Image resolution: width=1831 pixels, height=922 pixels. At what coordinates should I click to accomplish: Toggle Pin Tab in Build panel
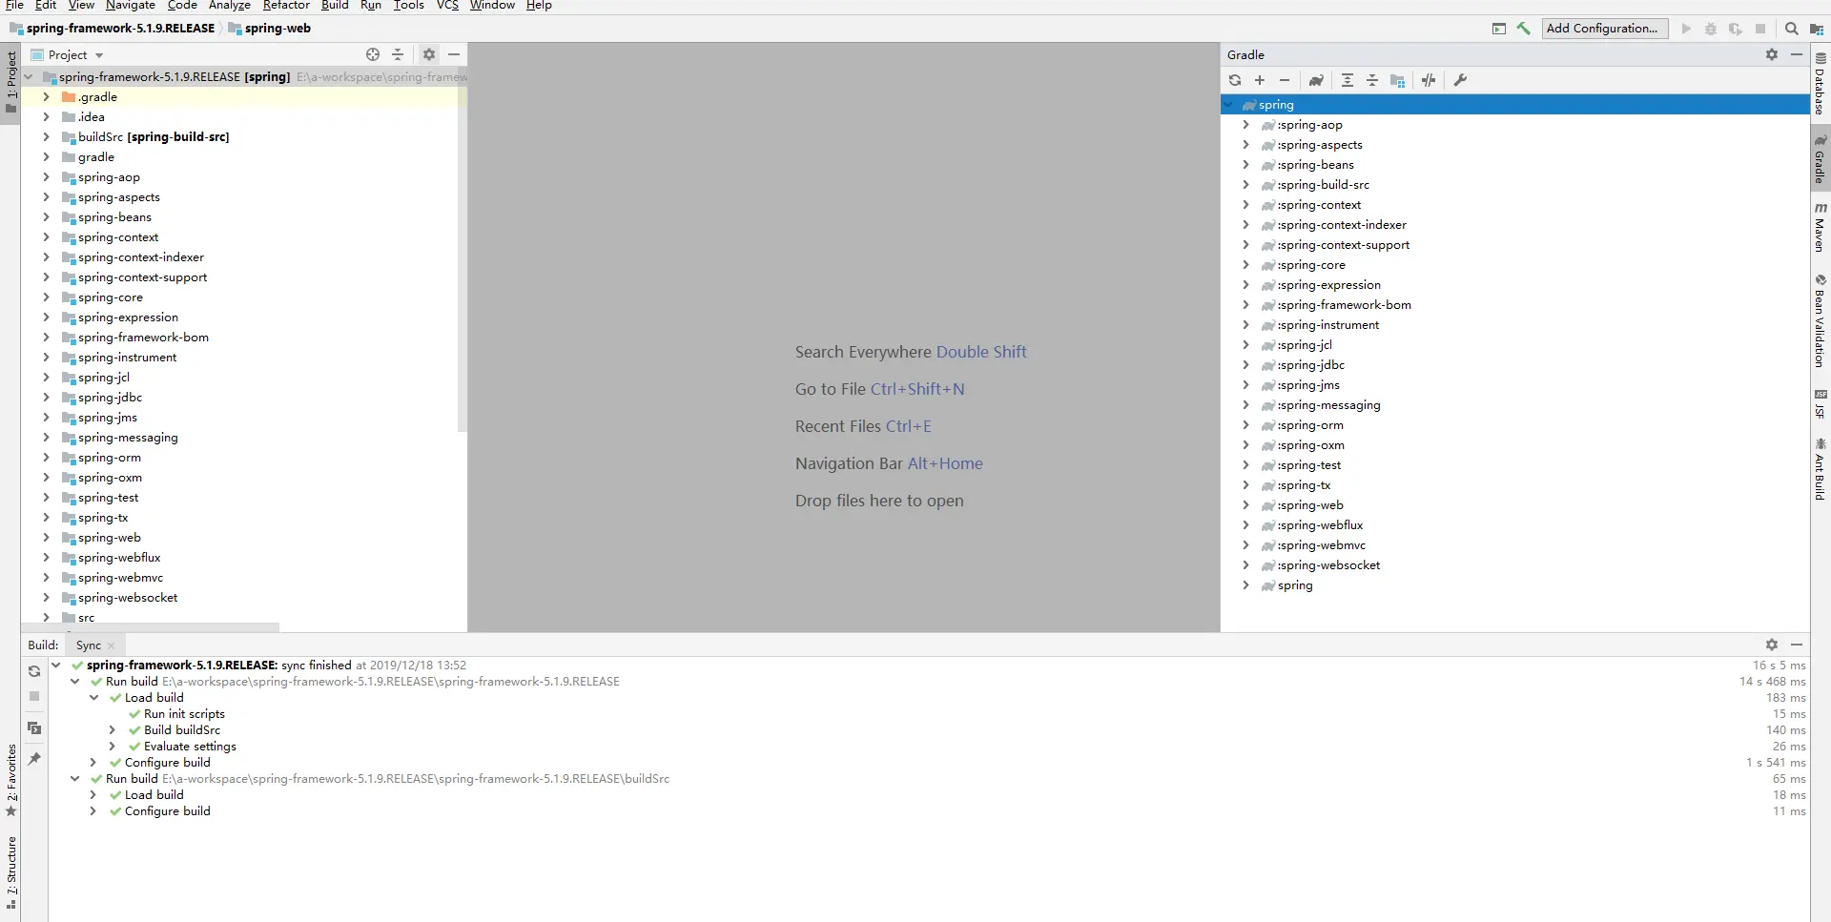tap(34, 759)
